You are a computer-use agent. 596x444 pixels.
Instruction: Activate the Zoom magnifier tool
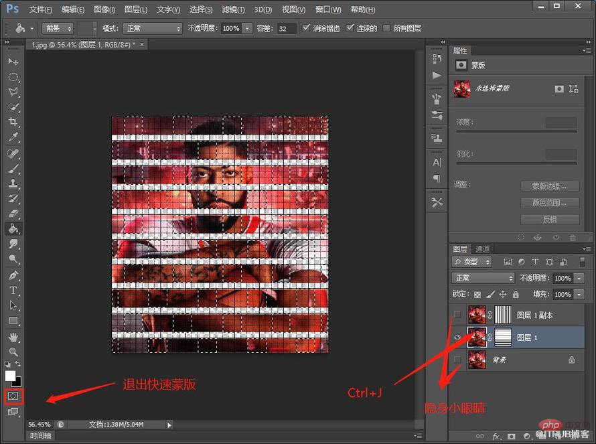[x=13, y=352]
